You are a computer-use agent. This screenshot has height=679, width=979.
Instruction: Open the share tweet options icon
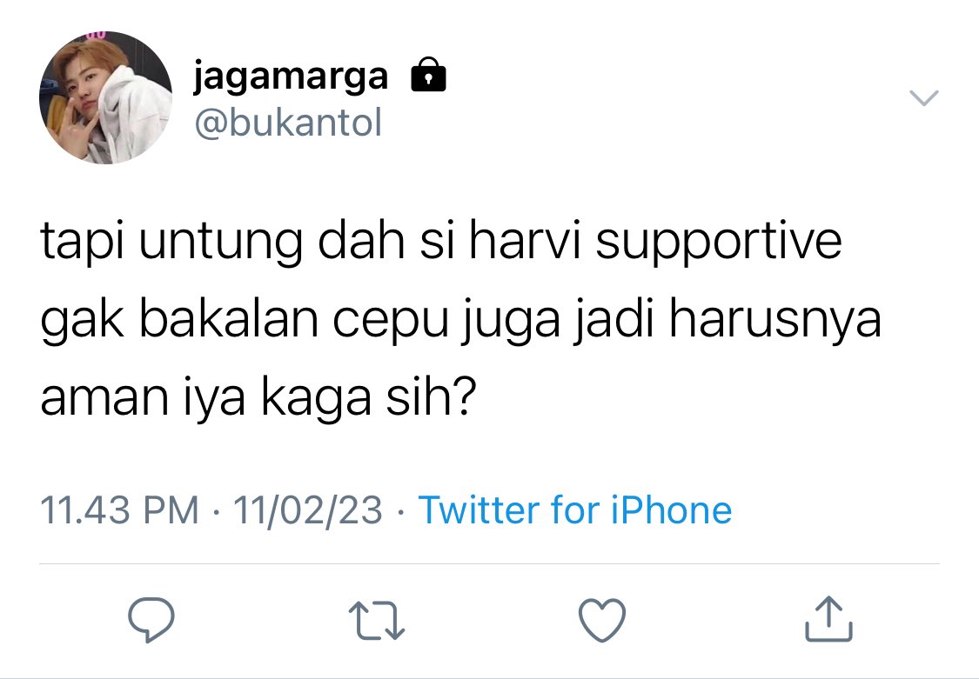click(x=828, y=618)
